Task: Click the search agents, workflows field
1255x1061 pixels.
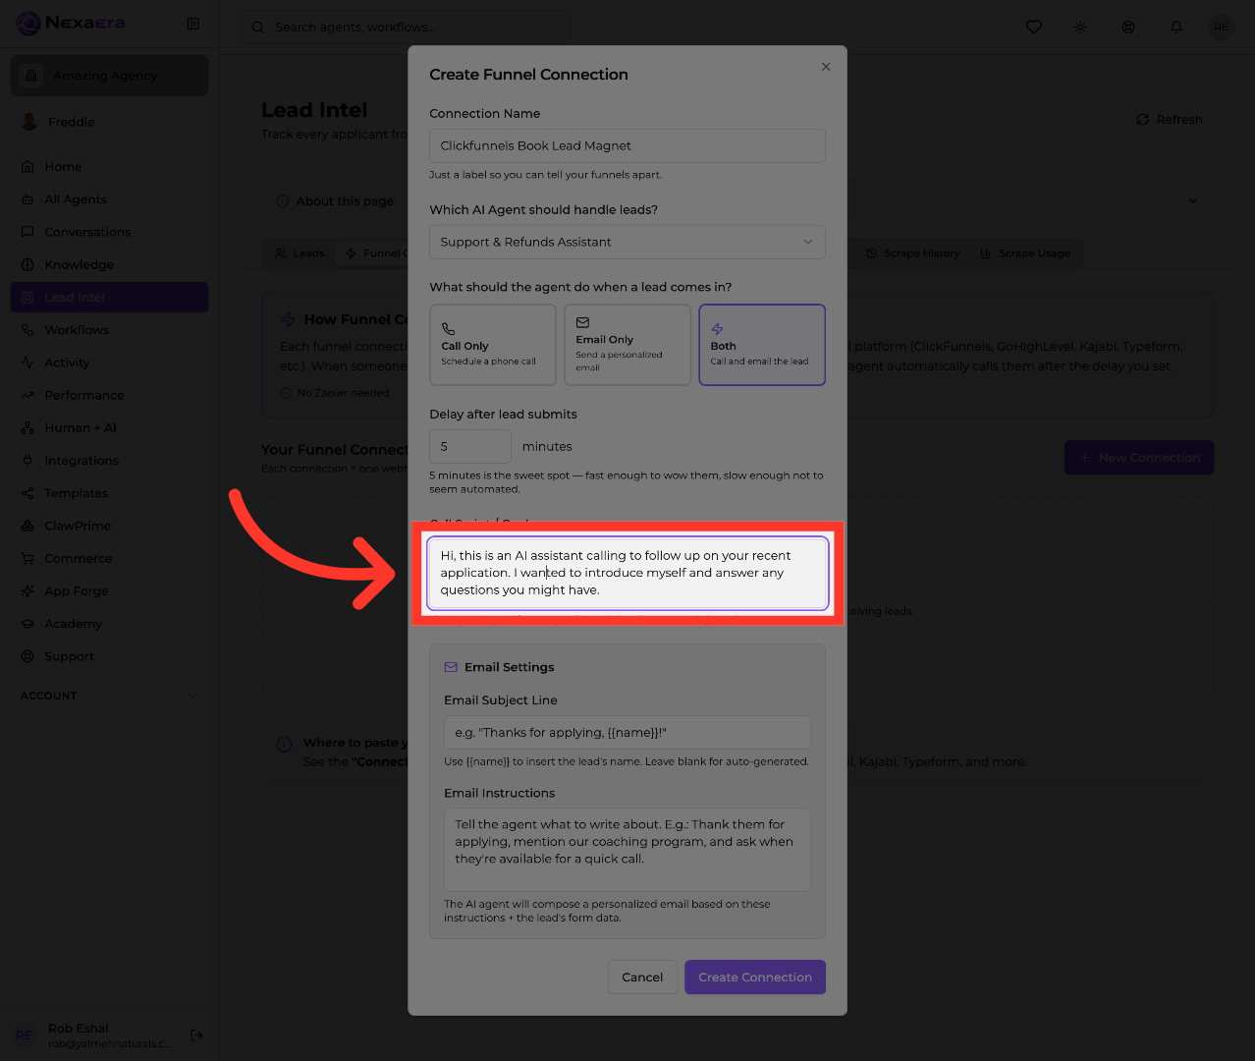Action: coord(405,28)
